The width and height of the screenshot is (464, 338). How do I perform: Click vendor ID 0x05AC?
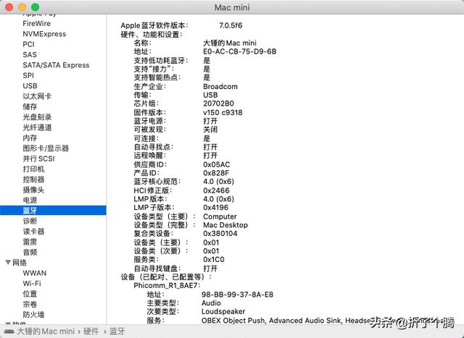pos(216,164)
